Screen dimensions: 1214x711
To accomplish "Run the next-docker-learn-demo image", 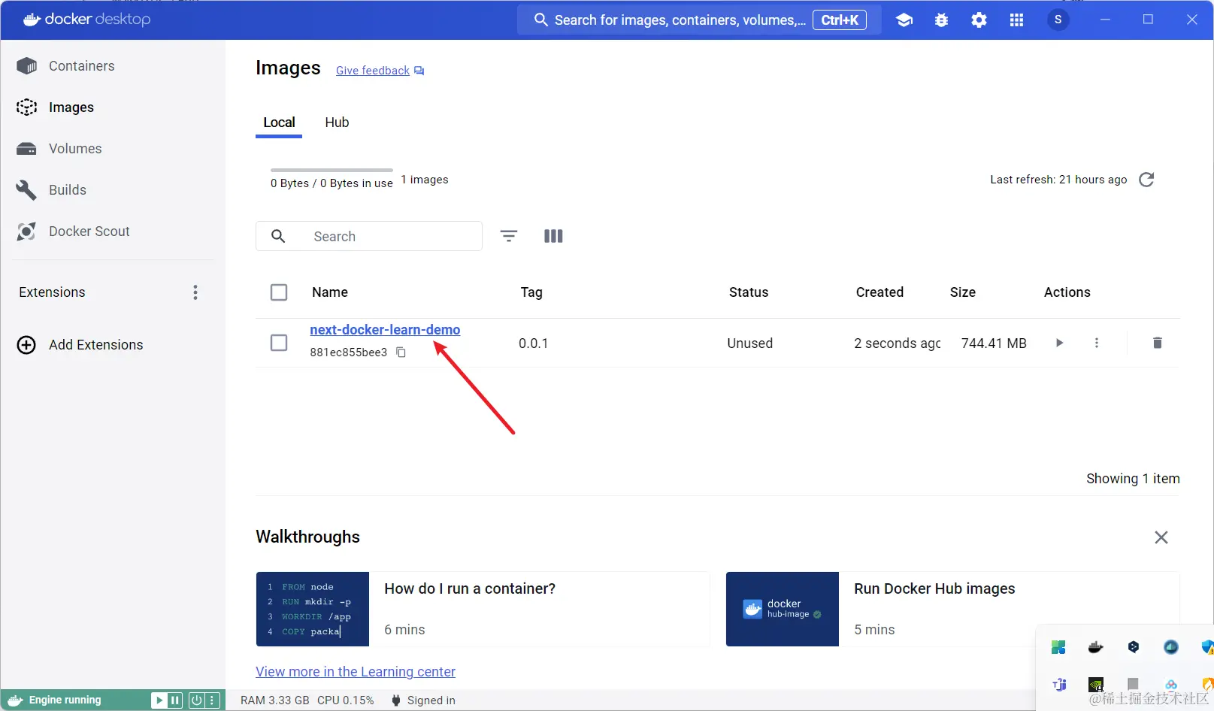I will 1059,343.
